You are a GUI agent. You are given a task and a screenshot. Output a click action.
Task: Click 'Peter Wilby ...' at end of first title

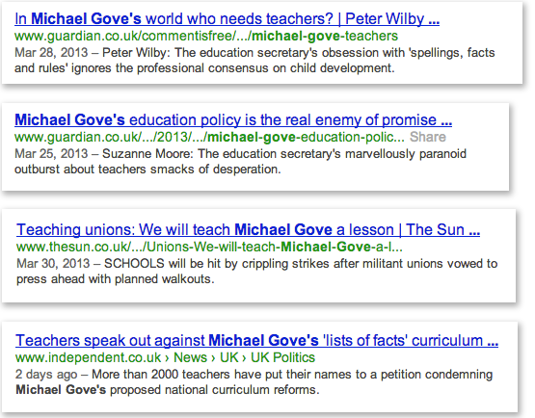(x=392, y=19)
